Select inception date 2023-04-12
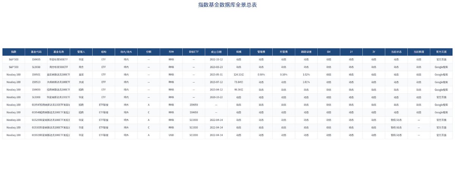455x178 pixels. click(216, 90)
